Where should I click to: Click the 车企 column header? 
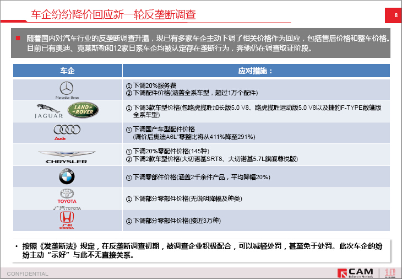[x=67, y=71]
